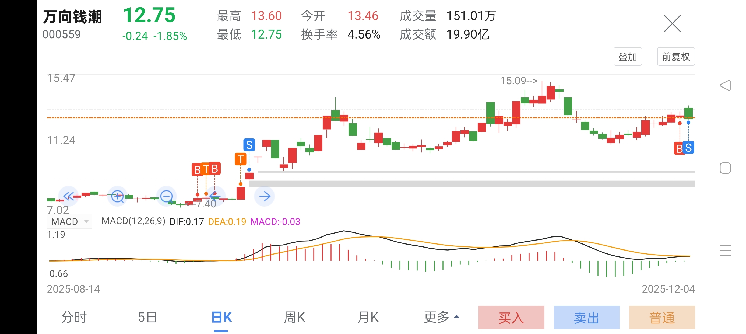Zoom out chart with magnifier minus
Screen dimensions: 746x334
pyautogui.click(x=167, y=196)
